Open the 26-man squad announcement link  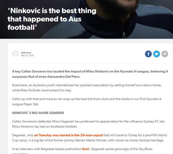[68, 135]
